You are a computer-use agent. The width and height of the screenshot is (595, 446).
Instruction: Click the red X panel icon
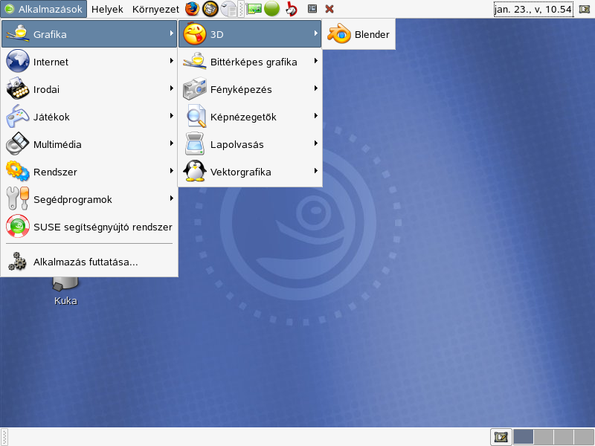[x=329, y=9]
